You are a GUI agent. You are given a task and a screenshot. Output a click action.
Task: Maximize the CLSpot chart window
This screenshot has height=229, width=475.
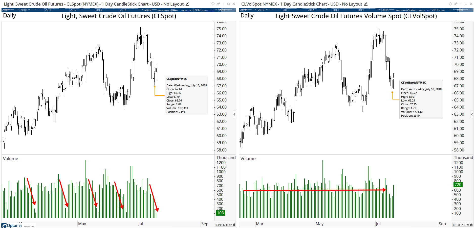pos(228,4)
